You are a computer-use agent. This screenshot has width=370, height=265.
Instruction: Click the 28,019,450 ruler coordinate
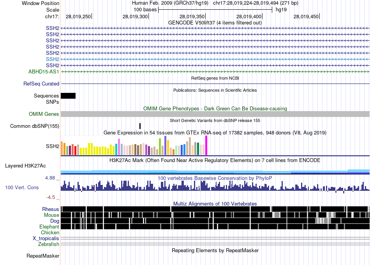point(306,16)
